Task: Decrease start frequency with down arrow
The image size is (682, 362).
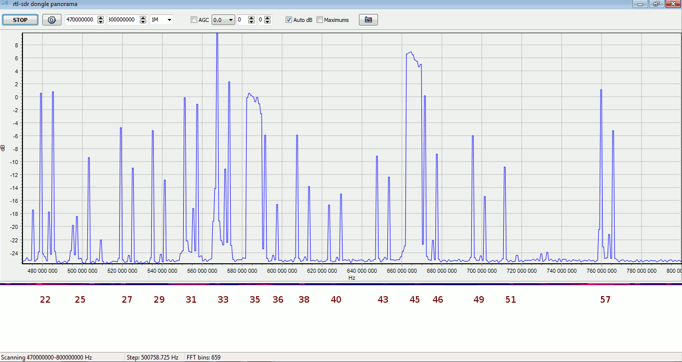Action: 101,22
